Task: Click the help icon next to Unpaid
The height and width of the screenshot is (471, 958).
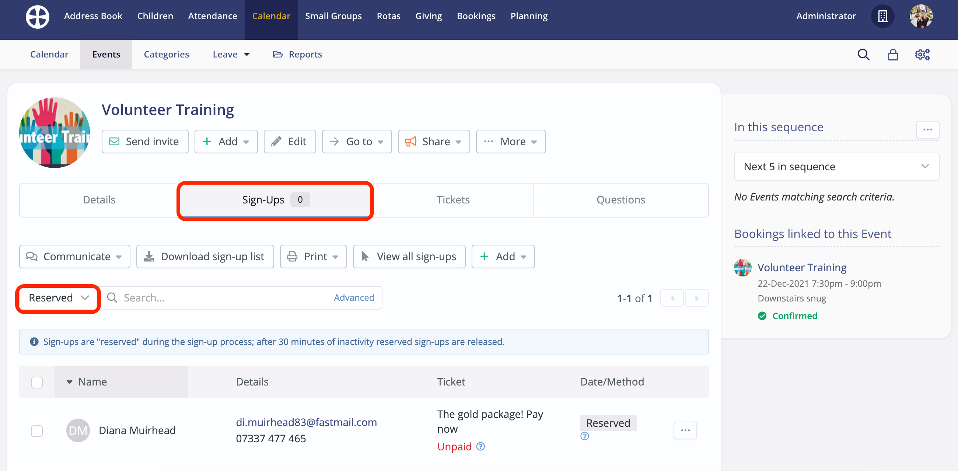Action: (x=480, y=446)
